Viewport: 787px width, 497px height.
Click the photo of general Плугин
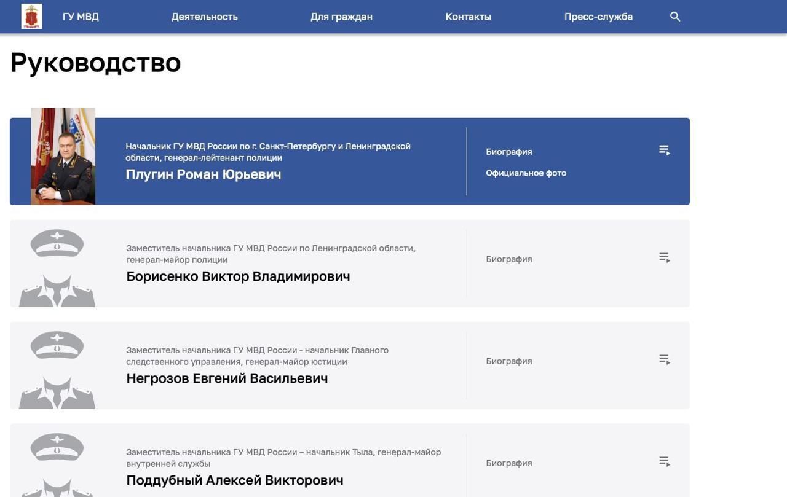pyautogui.click(x=63, y=156)
